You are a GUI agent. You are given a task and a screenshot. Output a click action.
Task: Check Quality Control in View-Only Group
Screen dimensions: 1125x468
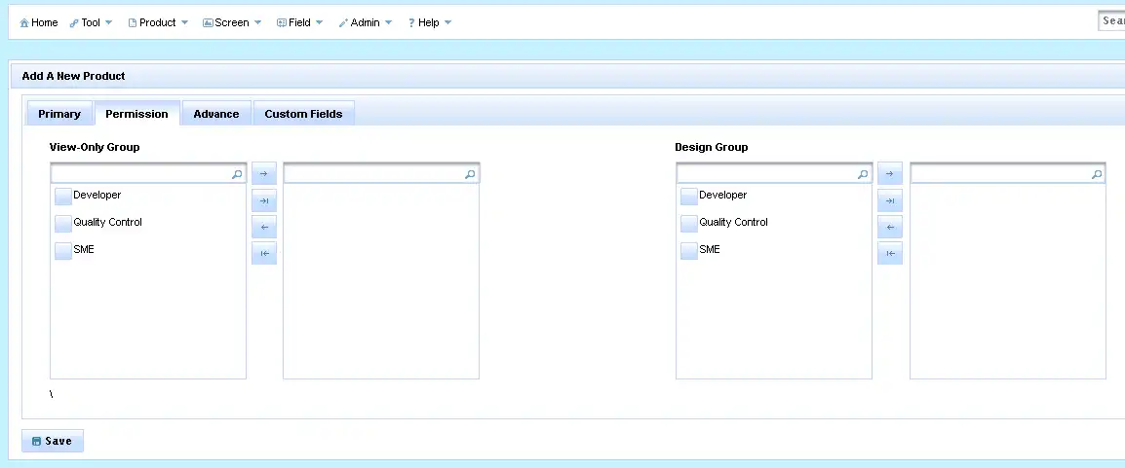pos(63,223)
